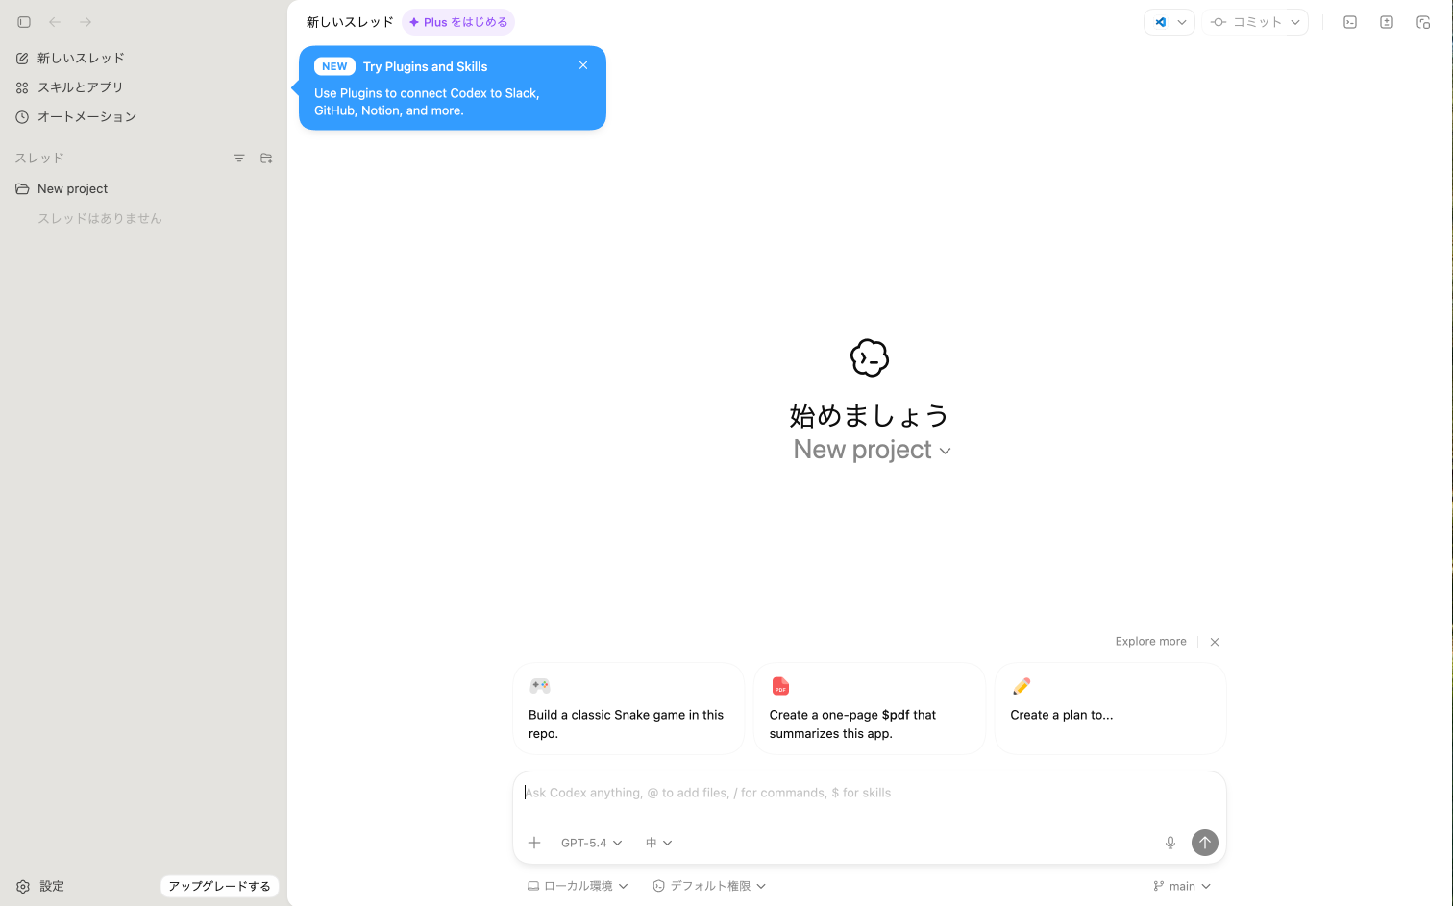The image size is (1453, 906).
Task: Click the add project folder icon
Action: pyautogui.click(x=266, y=158)
